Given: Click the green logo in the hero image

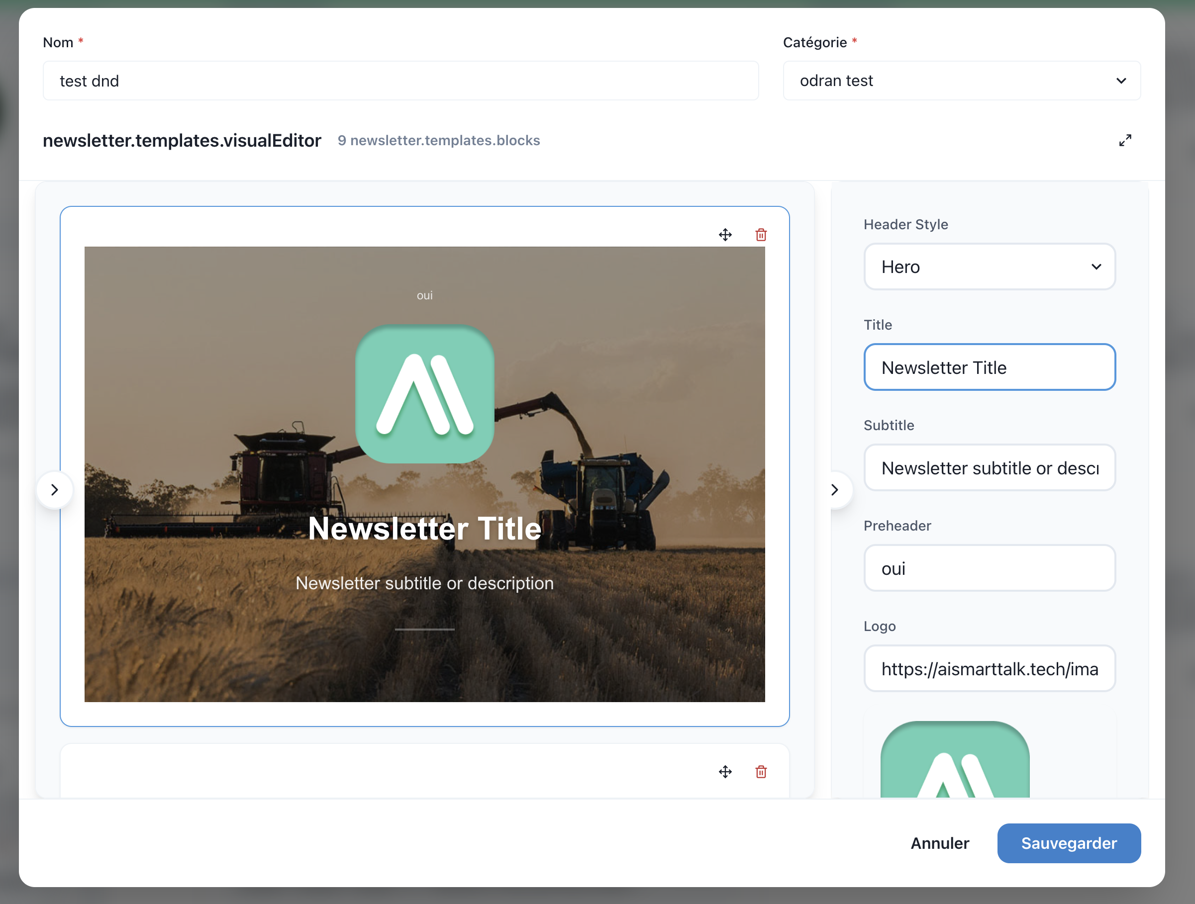Looking at the screenshot, I should 425,394.
